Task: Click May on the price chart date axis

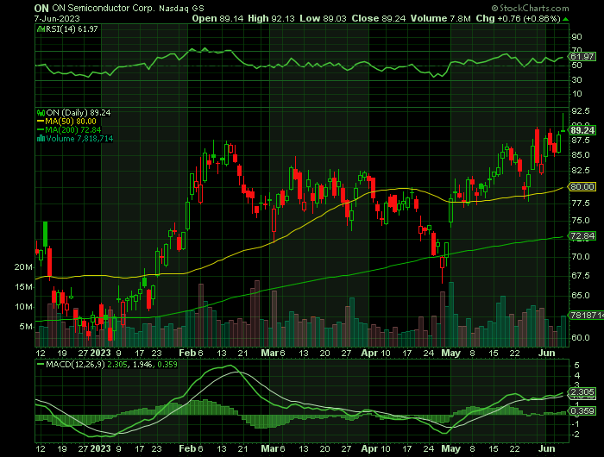Action: [451, 353]
